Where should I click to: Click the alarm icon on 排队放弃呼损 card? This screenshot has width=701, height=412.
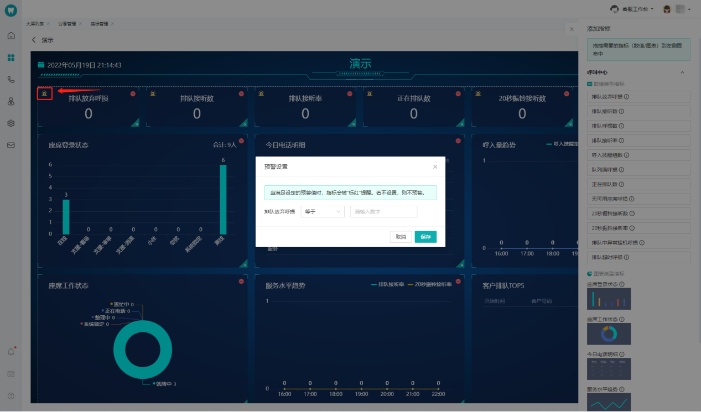click(44, 93)
